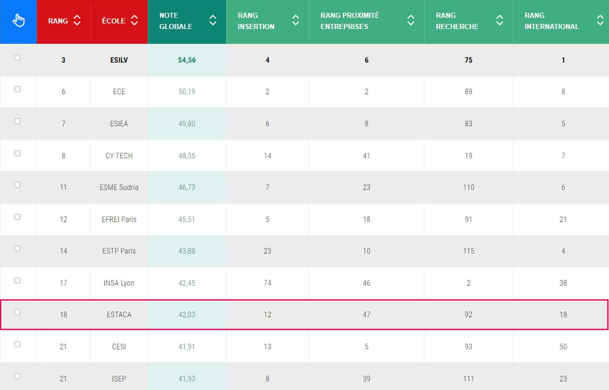Click proximity rank 41 for CY TECH
609x390 pixels.
coord(367,156)
